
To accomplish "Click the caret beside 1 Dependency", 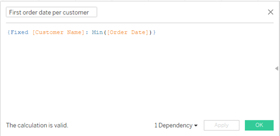I will [196, 126].
